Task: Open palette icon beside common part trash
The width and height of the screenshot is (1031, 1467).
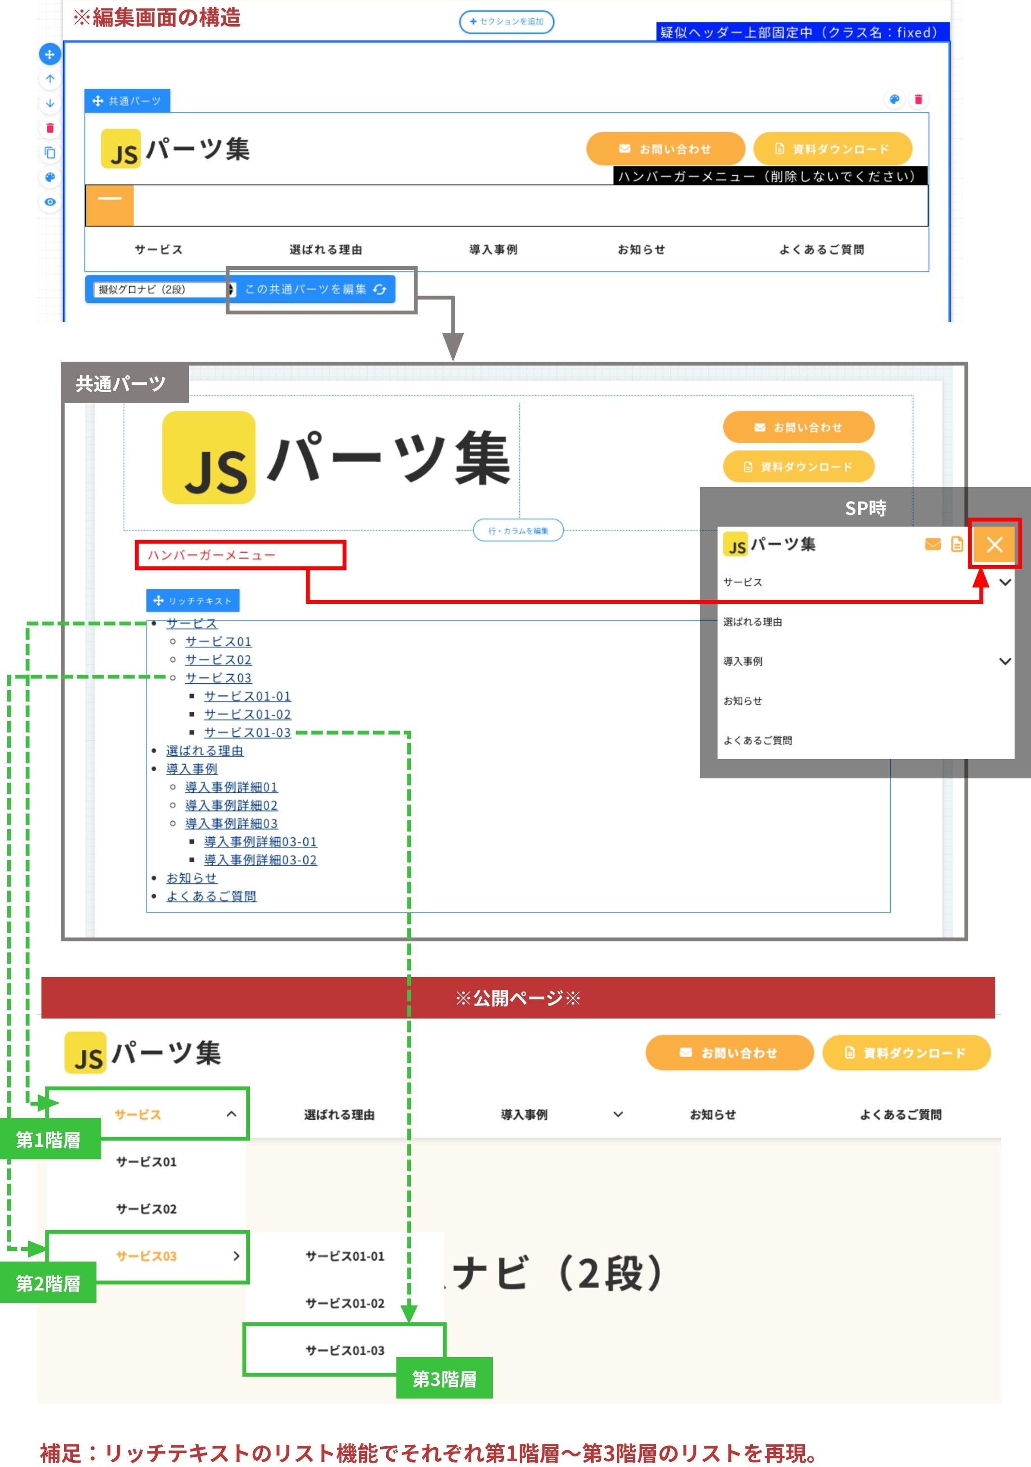Action: [895, 99]
